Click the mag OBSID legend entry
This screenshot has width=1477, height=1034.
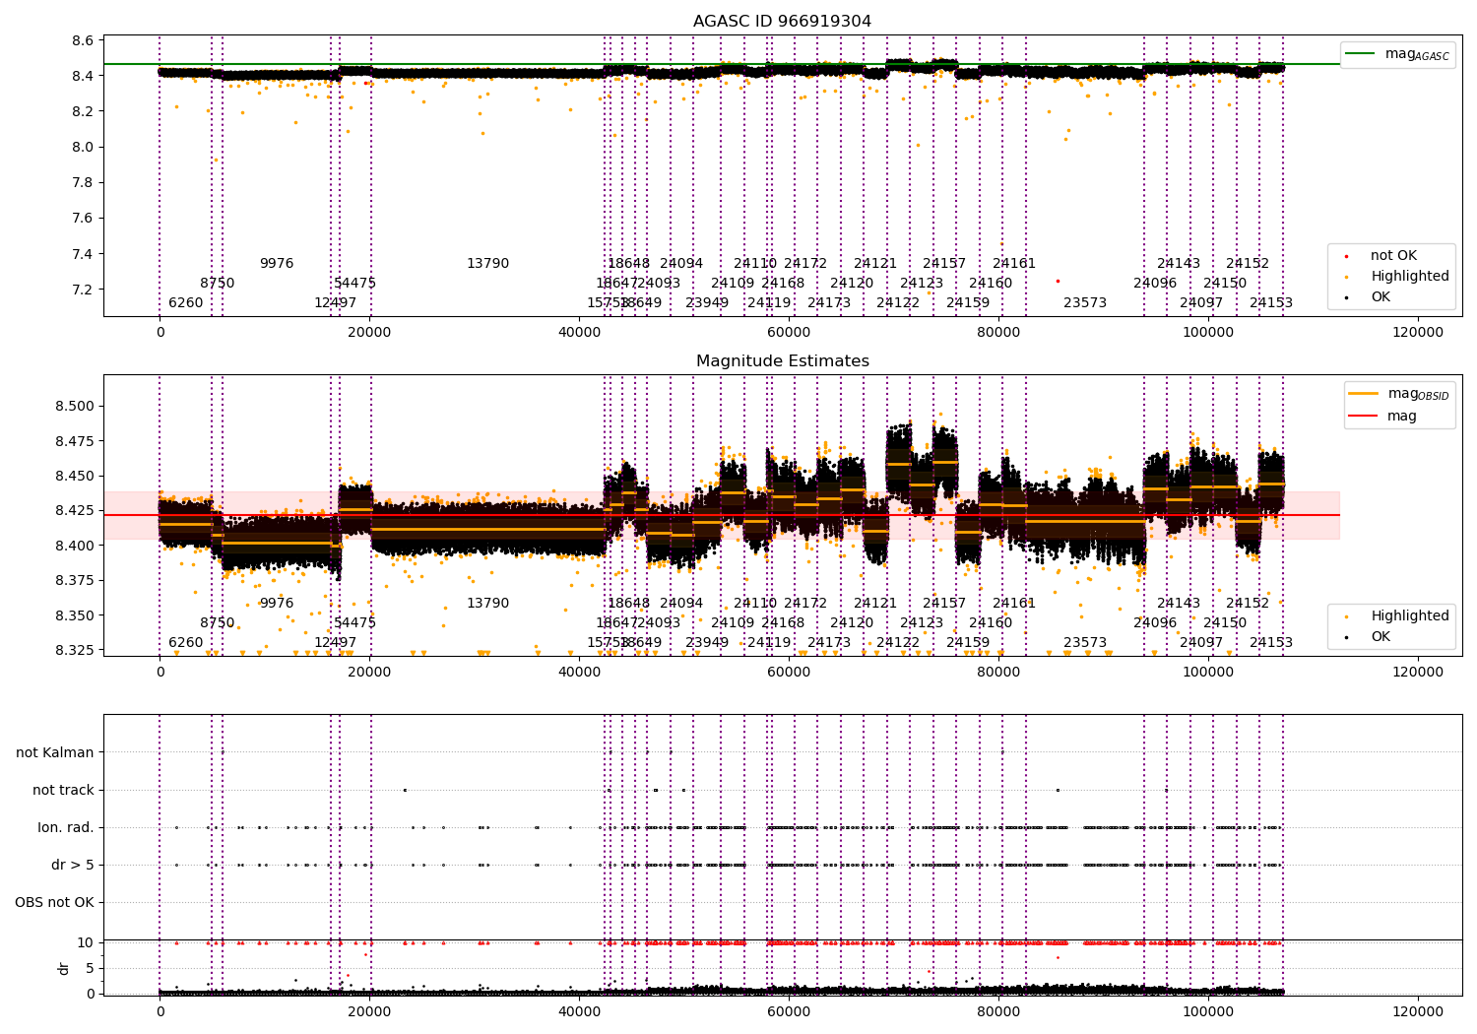(1398, 394)
